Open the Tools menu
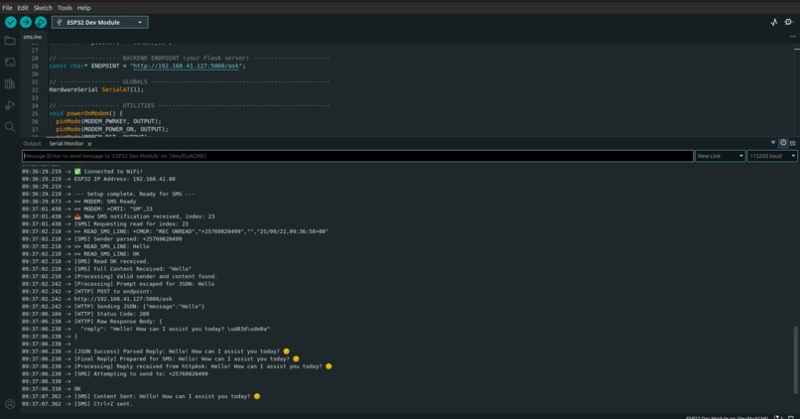The image size is (800, 419). click(65, 8)
